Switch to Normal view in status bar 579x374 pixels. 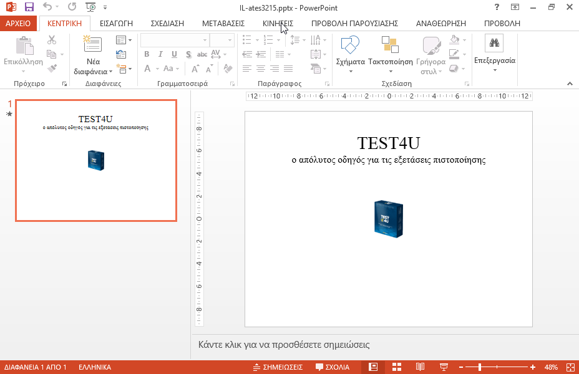pyautogui.click(x=373, y=367)
